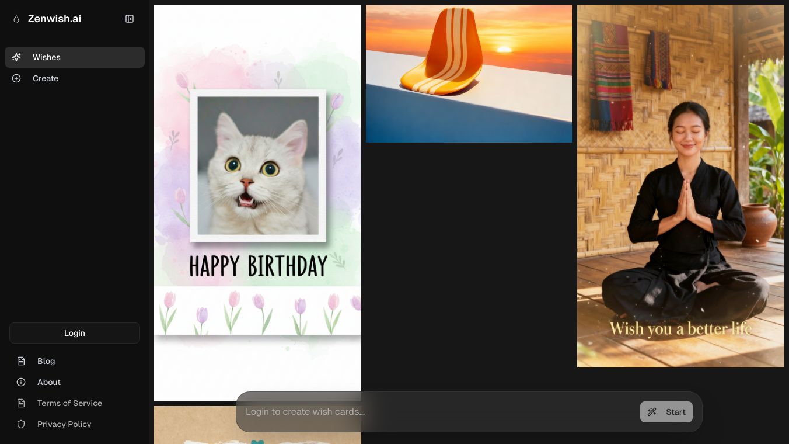Open the Wishes section

75,57
